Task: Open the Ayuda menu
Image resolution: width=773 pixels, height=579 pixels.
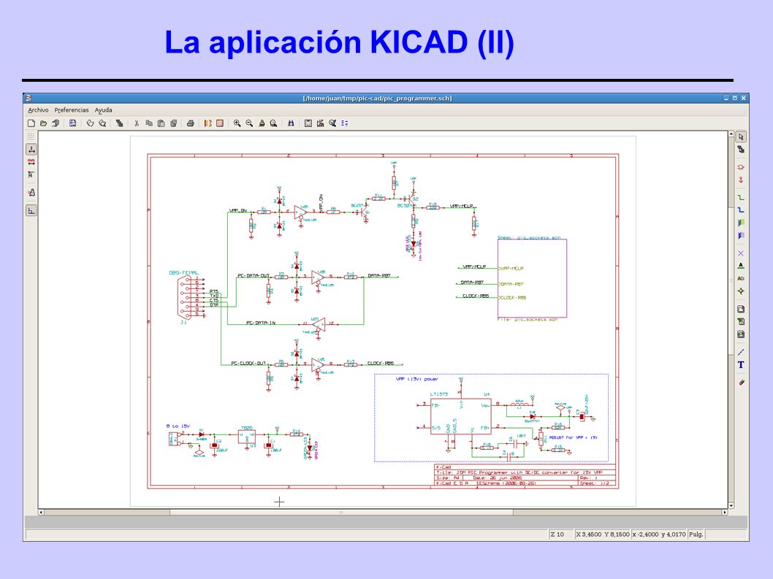Action: 104,110
